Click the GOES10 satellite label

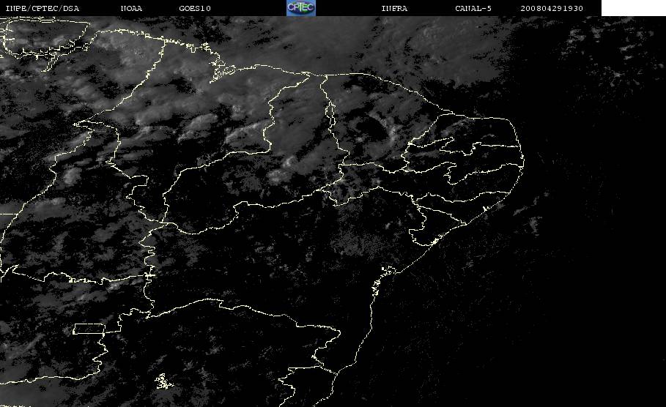point(195,8)
